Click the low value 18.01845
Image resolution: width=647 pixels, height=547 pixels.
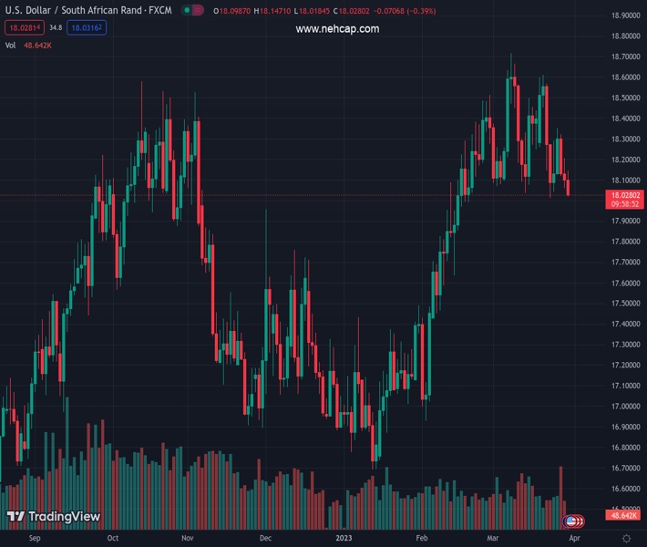[x=314, y=11]
